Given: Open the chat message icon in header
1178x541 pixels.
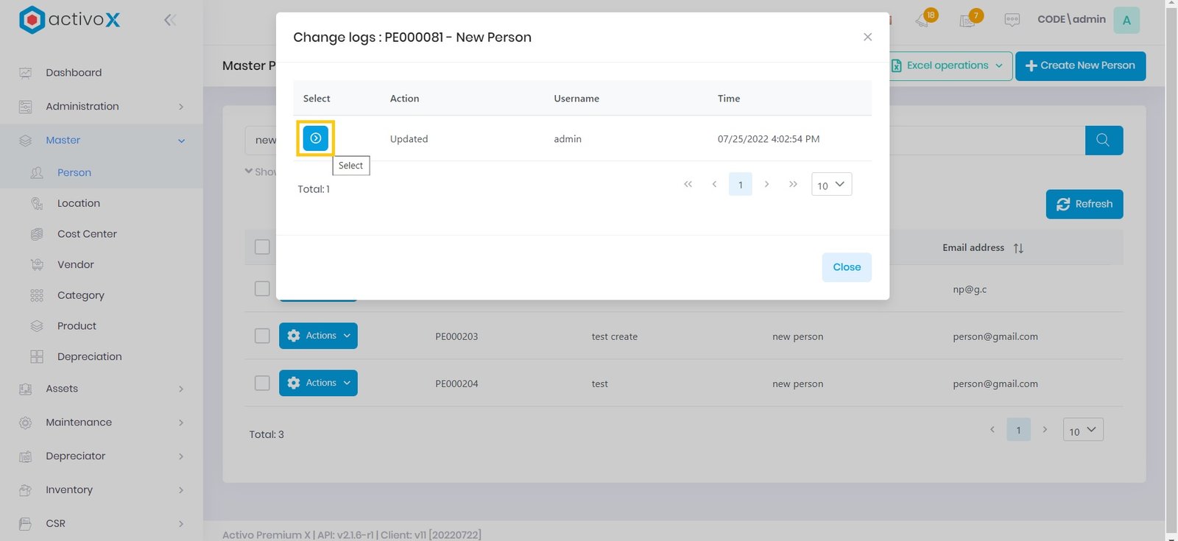Looking at the screenshot, I should pyautogui.click(x=1012, y=20).
